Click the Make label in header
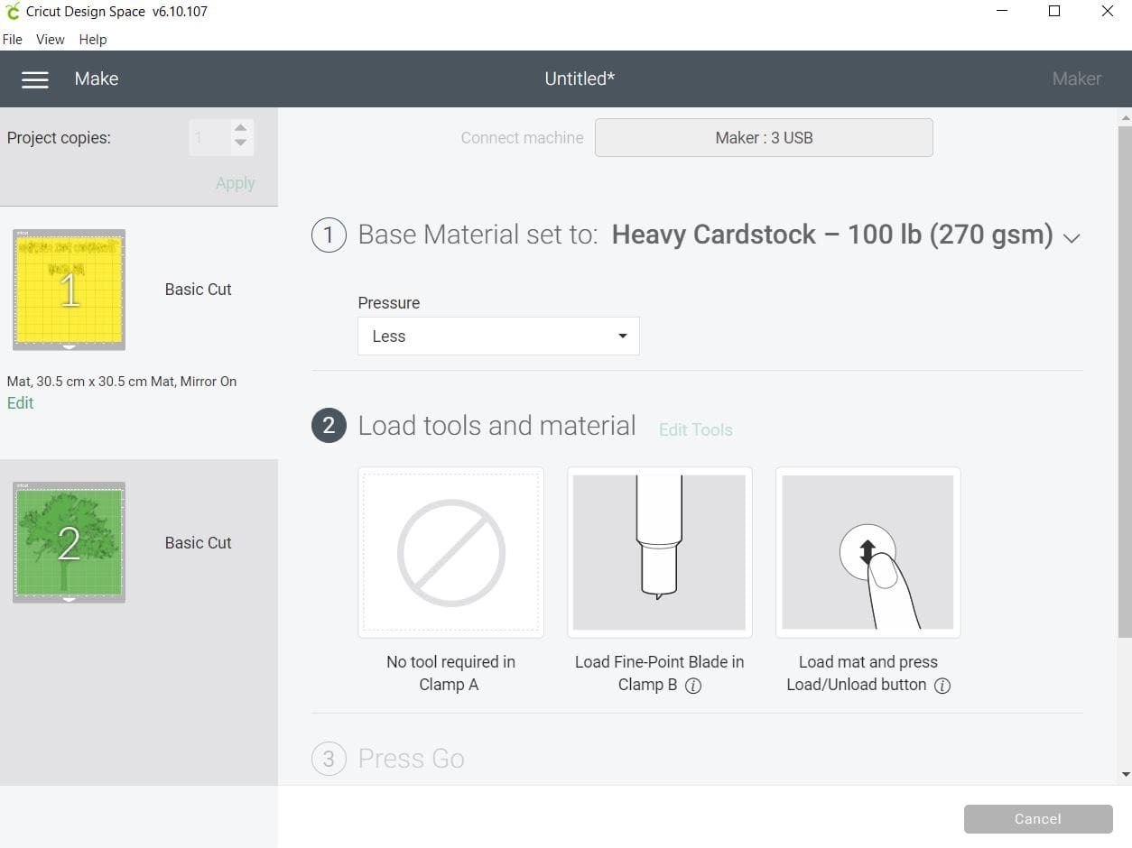 (97, 79)
